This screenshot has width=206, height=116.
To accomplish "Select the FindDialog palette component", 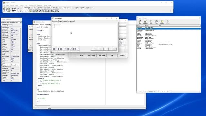I will point(55,11).
